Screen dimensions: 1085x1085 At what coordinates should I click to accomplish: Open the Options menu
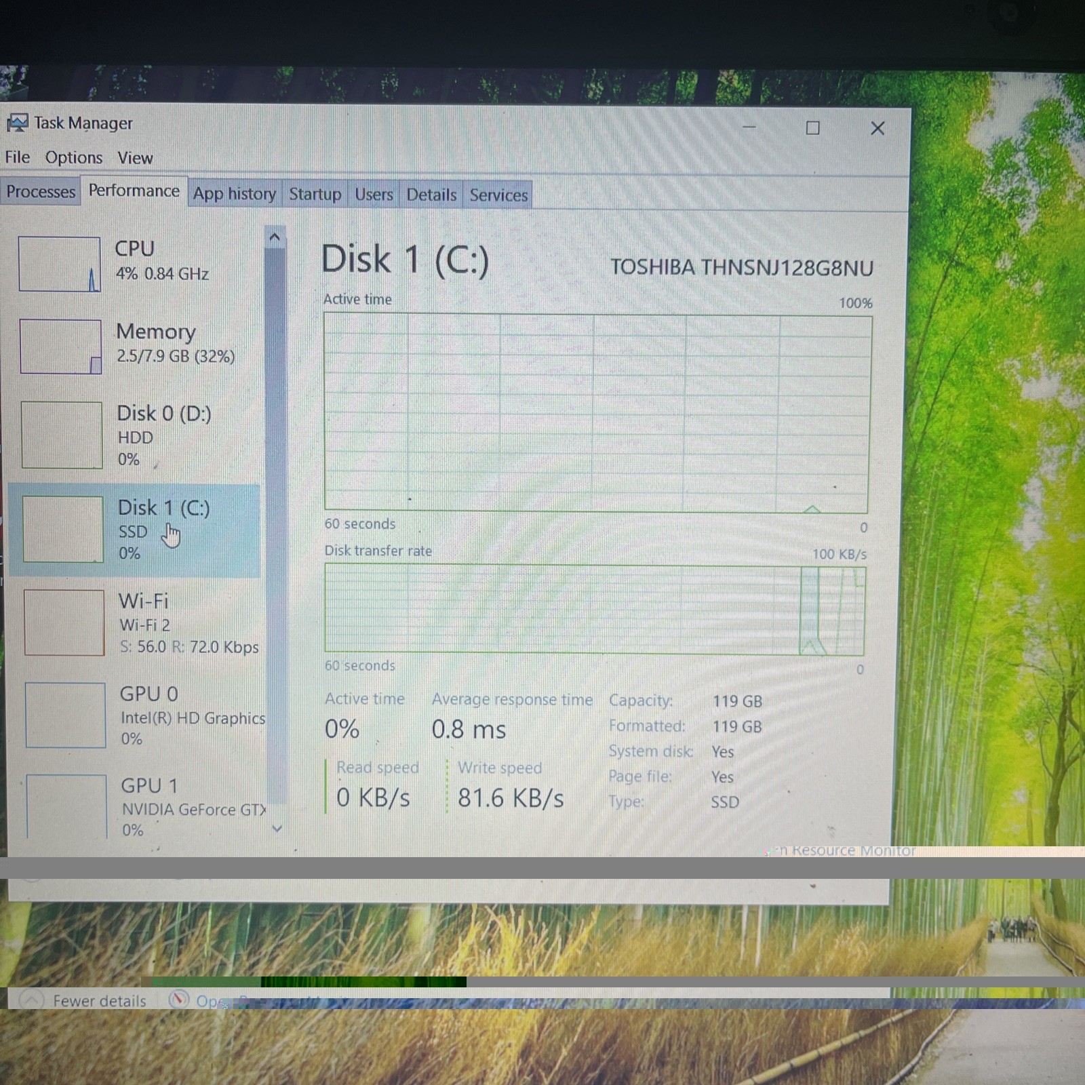pos(74,157)
